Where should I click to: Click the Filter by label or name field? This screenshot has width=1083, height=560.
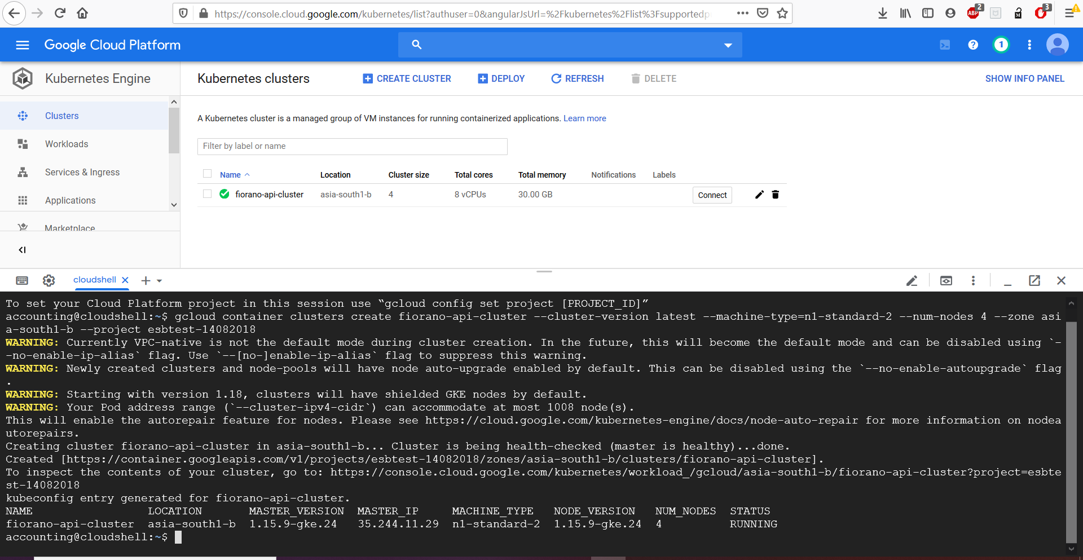coord(352,147)
